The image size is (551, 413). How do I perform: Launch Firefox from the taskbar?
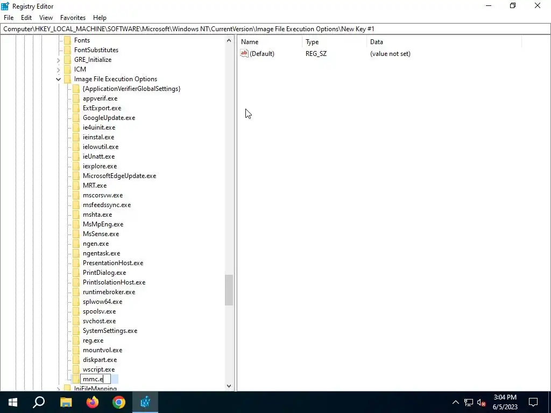[93, 402]
